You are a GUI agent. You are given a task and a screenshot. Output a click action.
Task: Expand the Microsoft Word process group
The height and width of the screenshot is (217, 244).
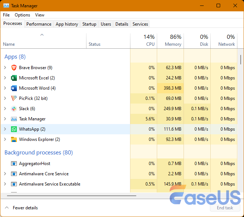tap(5, 88)
